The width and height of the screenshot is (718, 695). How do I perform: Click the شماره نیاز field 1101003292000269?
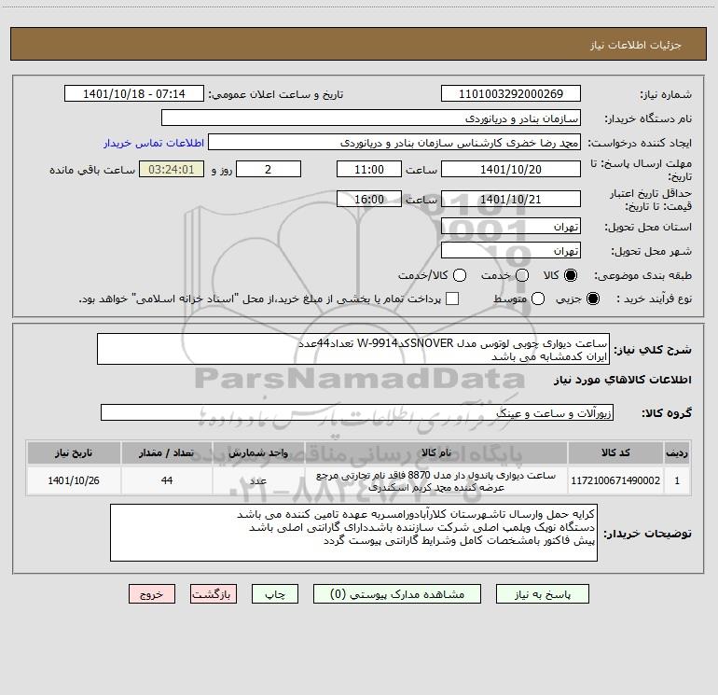click(x=511, y=93)
